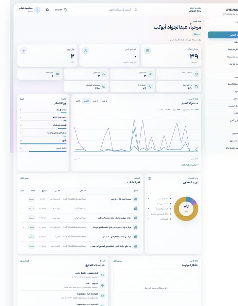Click the إجمالي الزوار activity icon
The image size is (238, 306).
coord(150,87)
